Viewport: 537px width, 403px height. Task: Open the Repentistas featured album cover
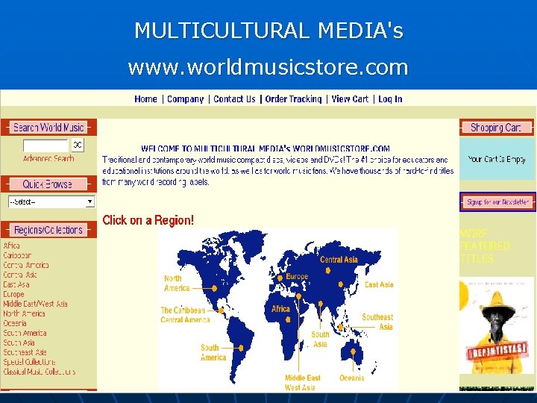497,325
